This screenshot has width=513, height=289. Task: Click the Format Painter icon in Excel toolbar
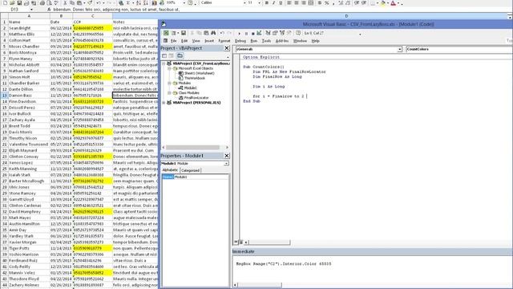90,3
